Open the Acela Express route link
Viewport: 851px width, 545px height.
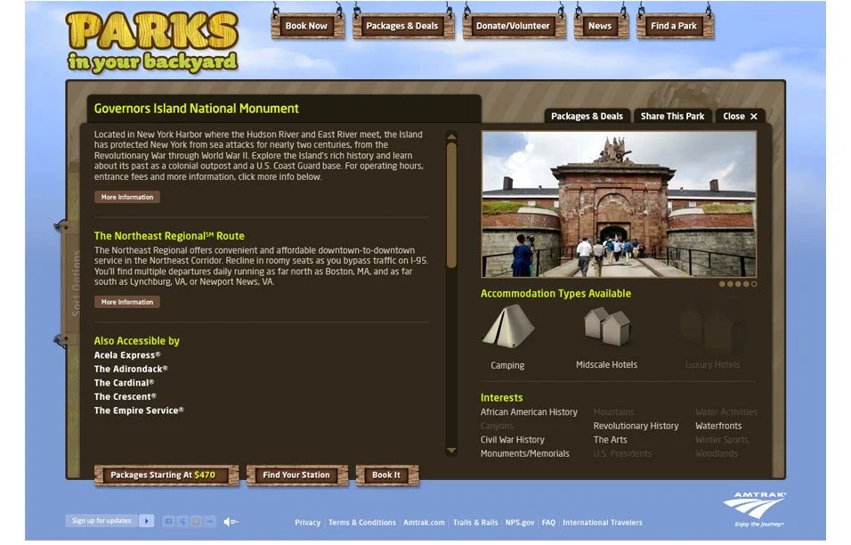127,355
